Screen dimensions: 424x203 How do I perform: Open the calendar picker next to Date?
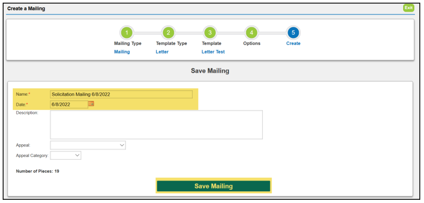click(91, 104)
